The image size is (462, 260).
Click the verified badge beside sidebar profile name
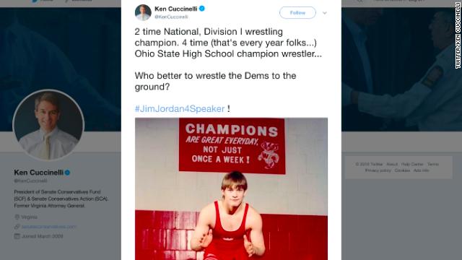(67, 173)
